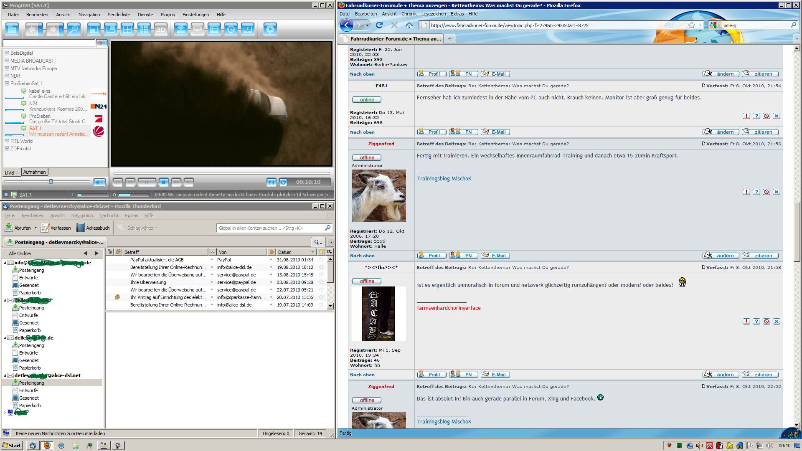This screenshot has width=802, height=451.
Task: Click the Firefox home icon
Action: (409, 25)
